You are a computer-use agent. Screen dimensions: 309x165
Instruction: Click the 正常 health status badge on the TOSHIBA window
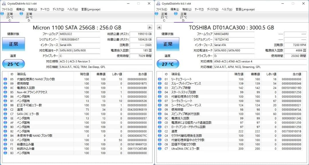click(x=168, y=45)
